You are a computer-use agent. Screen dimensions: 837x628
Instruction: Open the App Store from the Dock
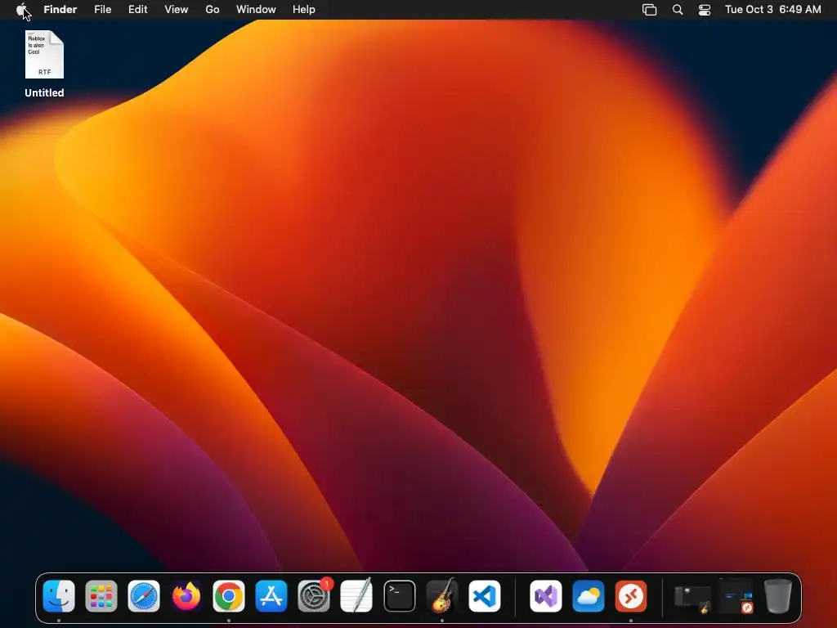pos(271,596)
